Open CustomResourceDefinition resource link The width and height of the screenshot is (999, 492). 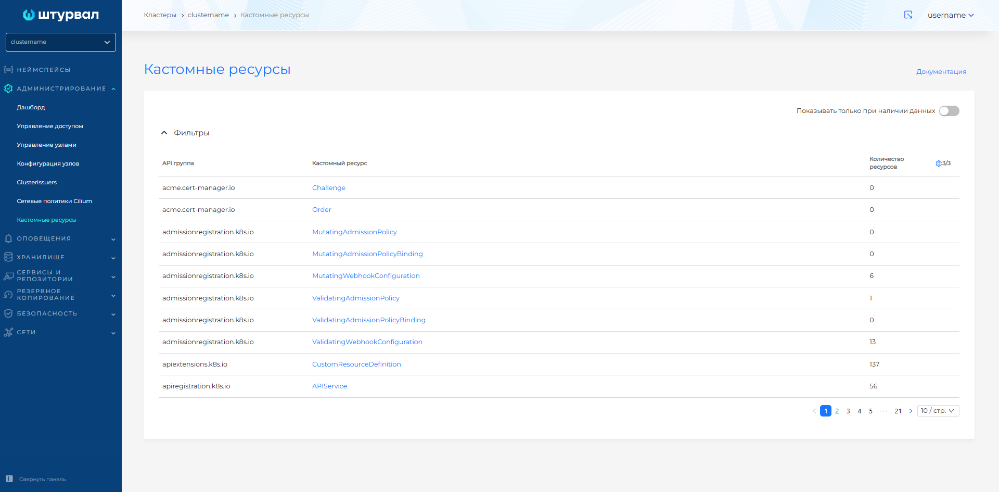tap(356, 364)
